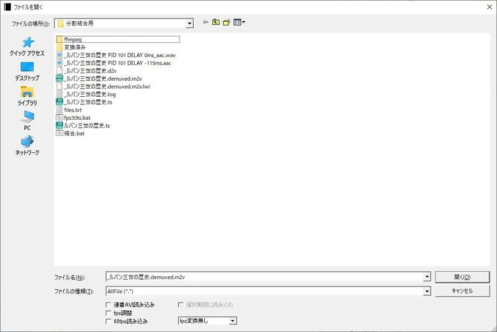Click the キャンセル cancel button

click(x=462, y=291)
